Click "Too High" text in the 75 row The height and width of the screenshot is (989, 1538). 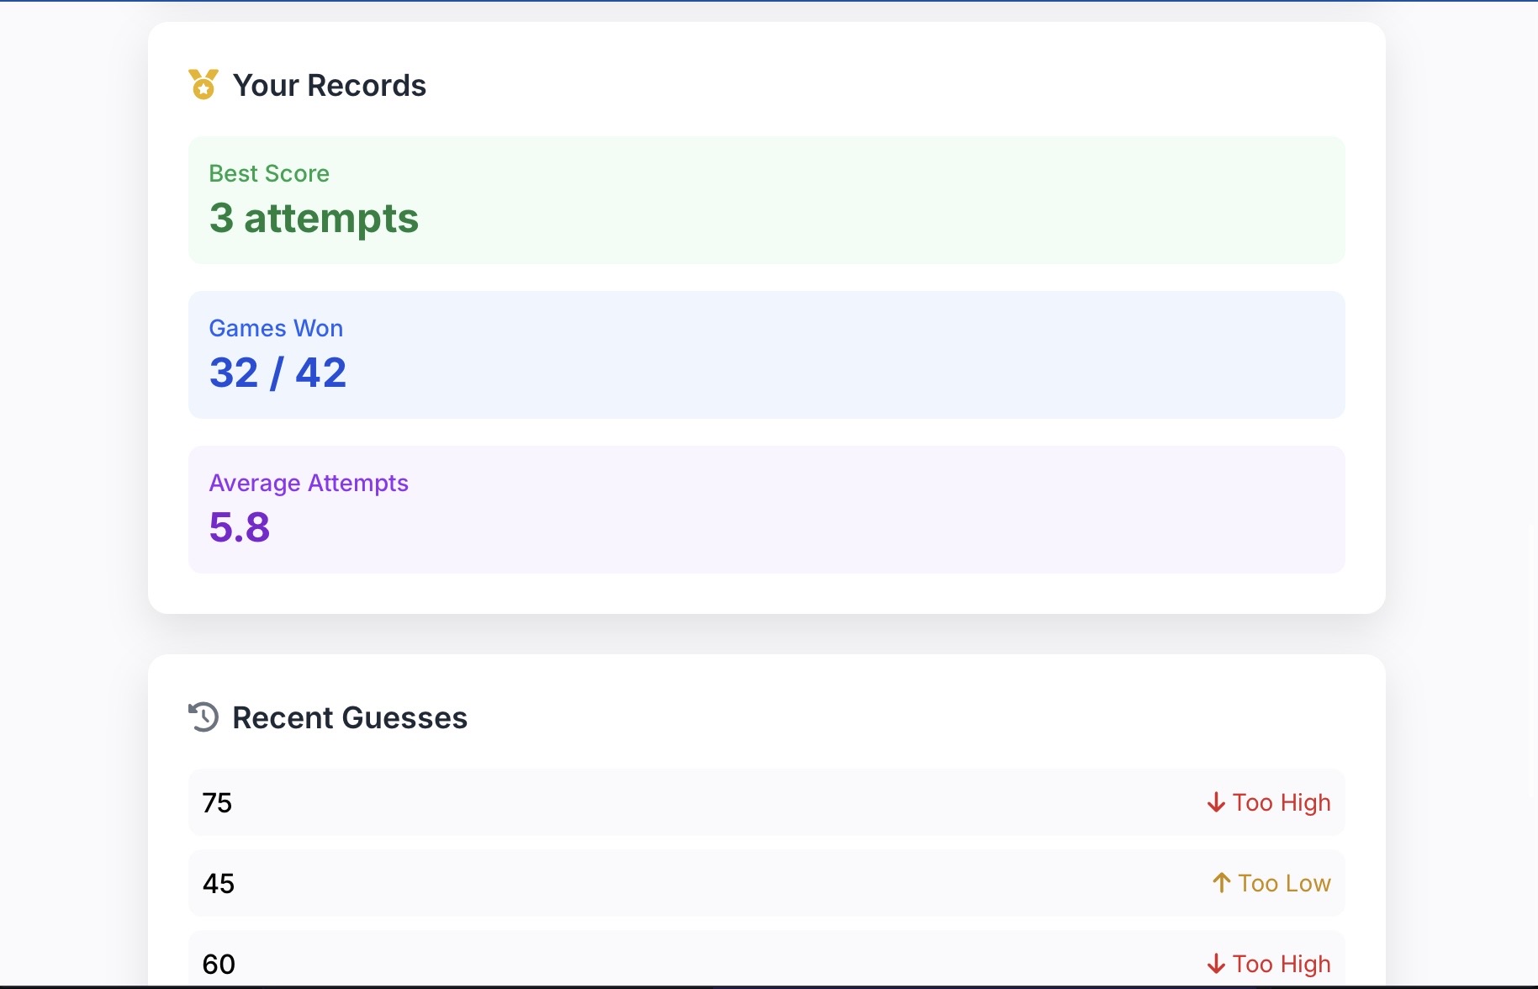click(x=1282, y=803)
